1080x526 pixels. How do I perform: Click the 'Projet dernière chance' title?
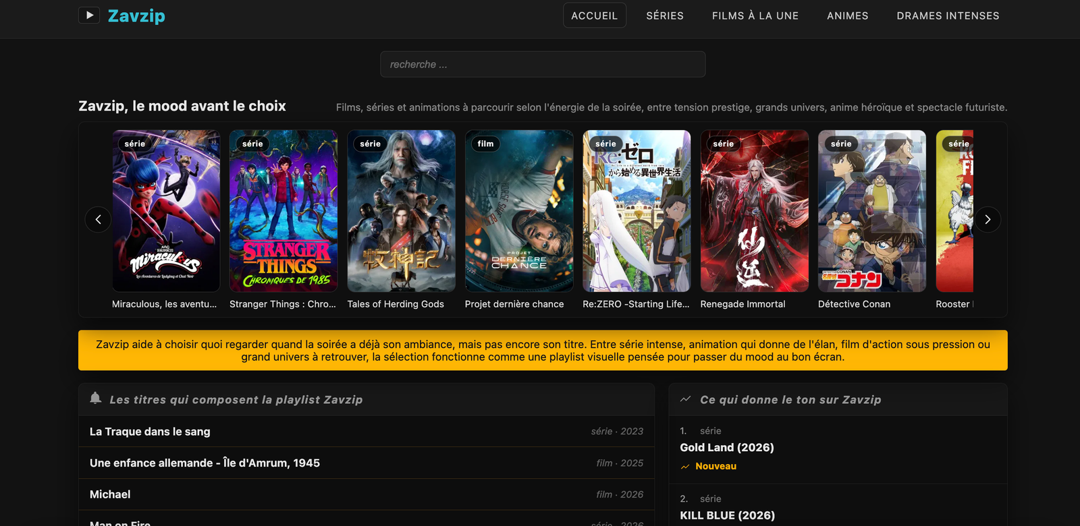click(514, 304)
